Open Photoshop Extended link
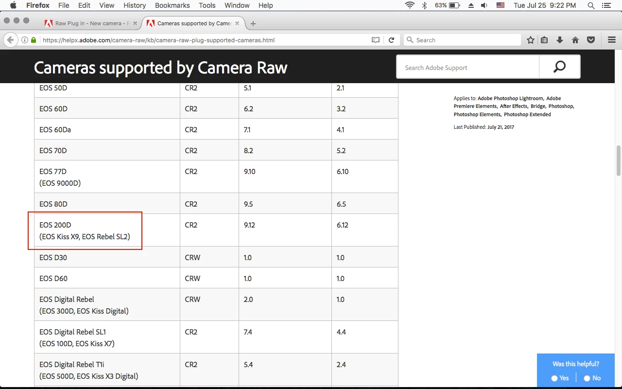Screen dimensions: 622x389 pos(527,114)
